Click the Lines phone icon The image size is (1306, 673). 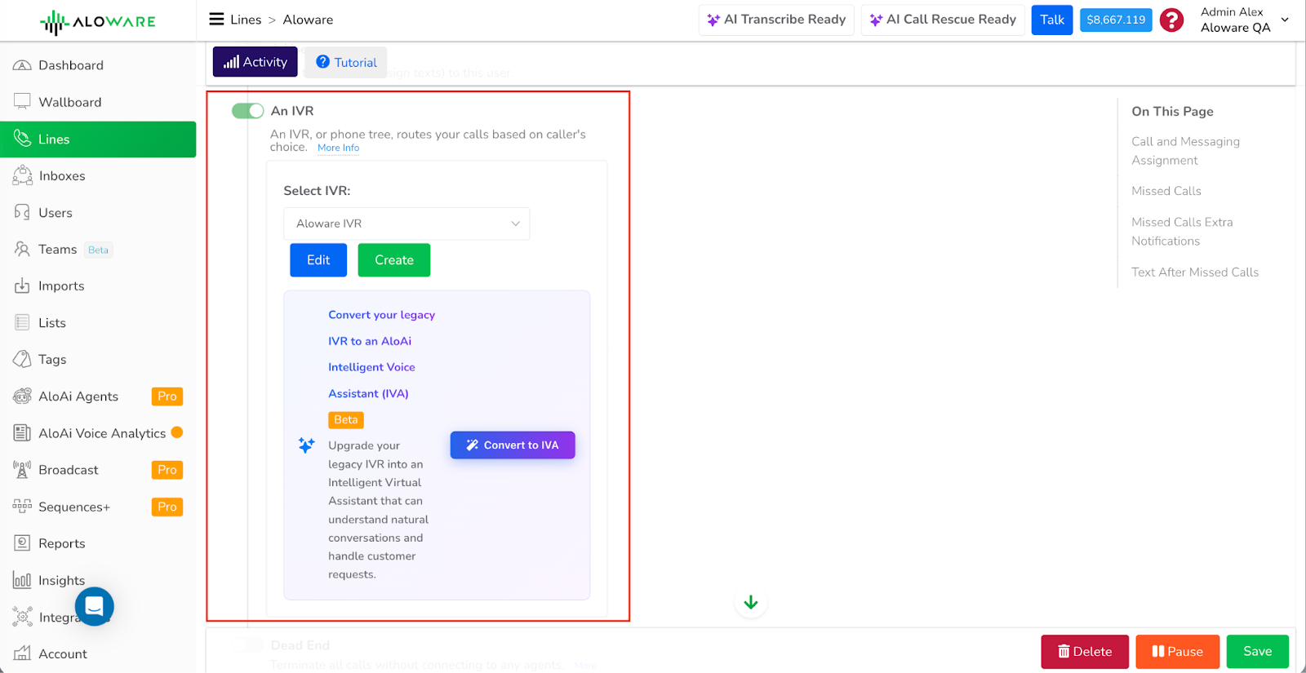pyautogui.click(x=22, y=139)
